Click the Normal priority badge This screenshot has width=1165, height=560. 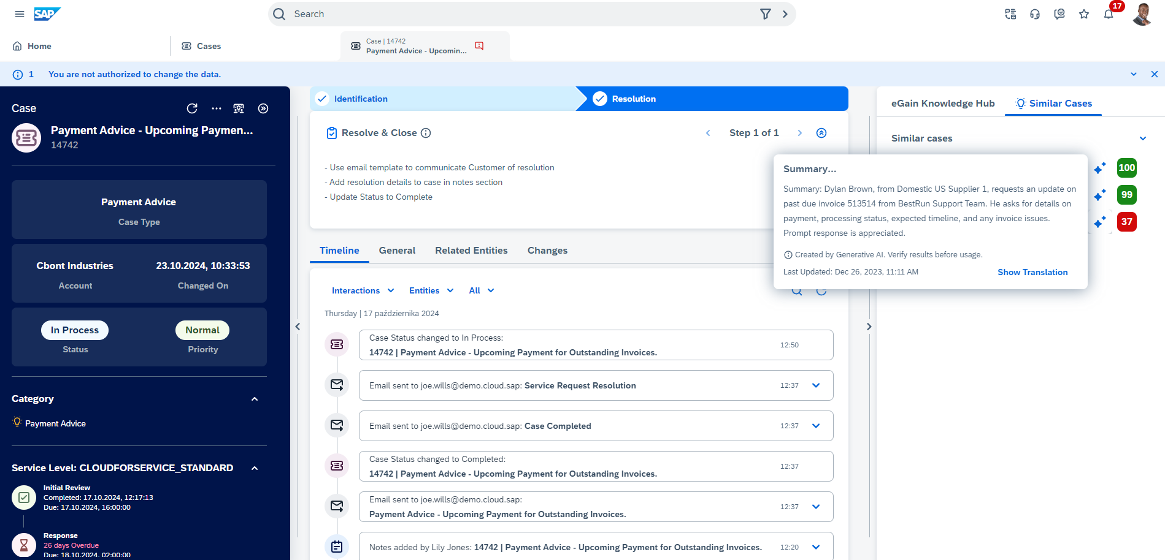[x=202, y=330]
